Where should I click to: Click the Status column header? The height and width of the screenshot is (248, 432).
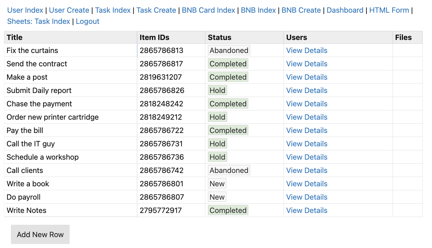point(219,38)
